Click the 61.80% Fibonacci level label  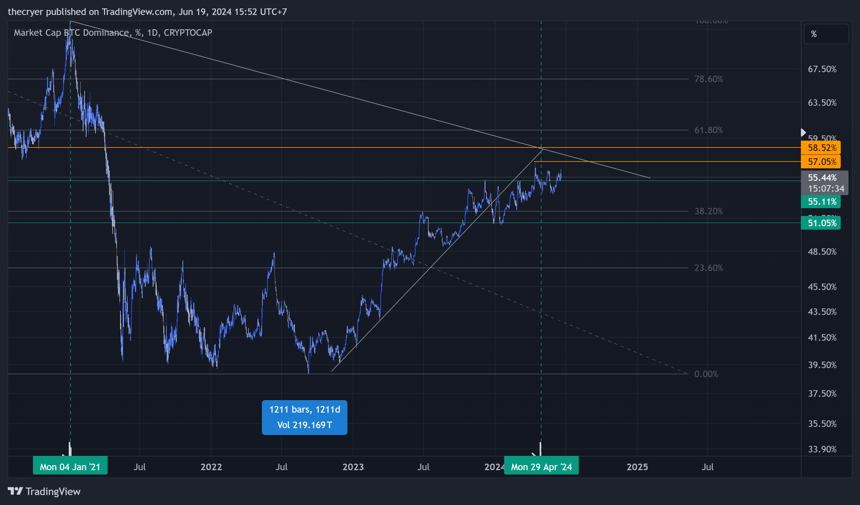709,130
